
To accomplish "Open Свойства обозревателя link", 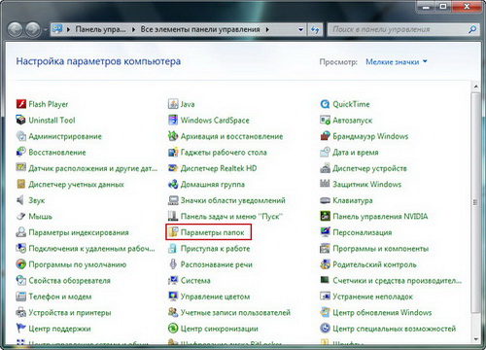I will coord(70,280).
